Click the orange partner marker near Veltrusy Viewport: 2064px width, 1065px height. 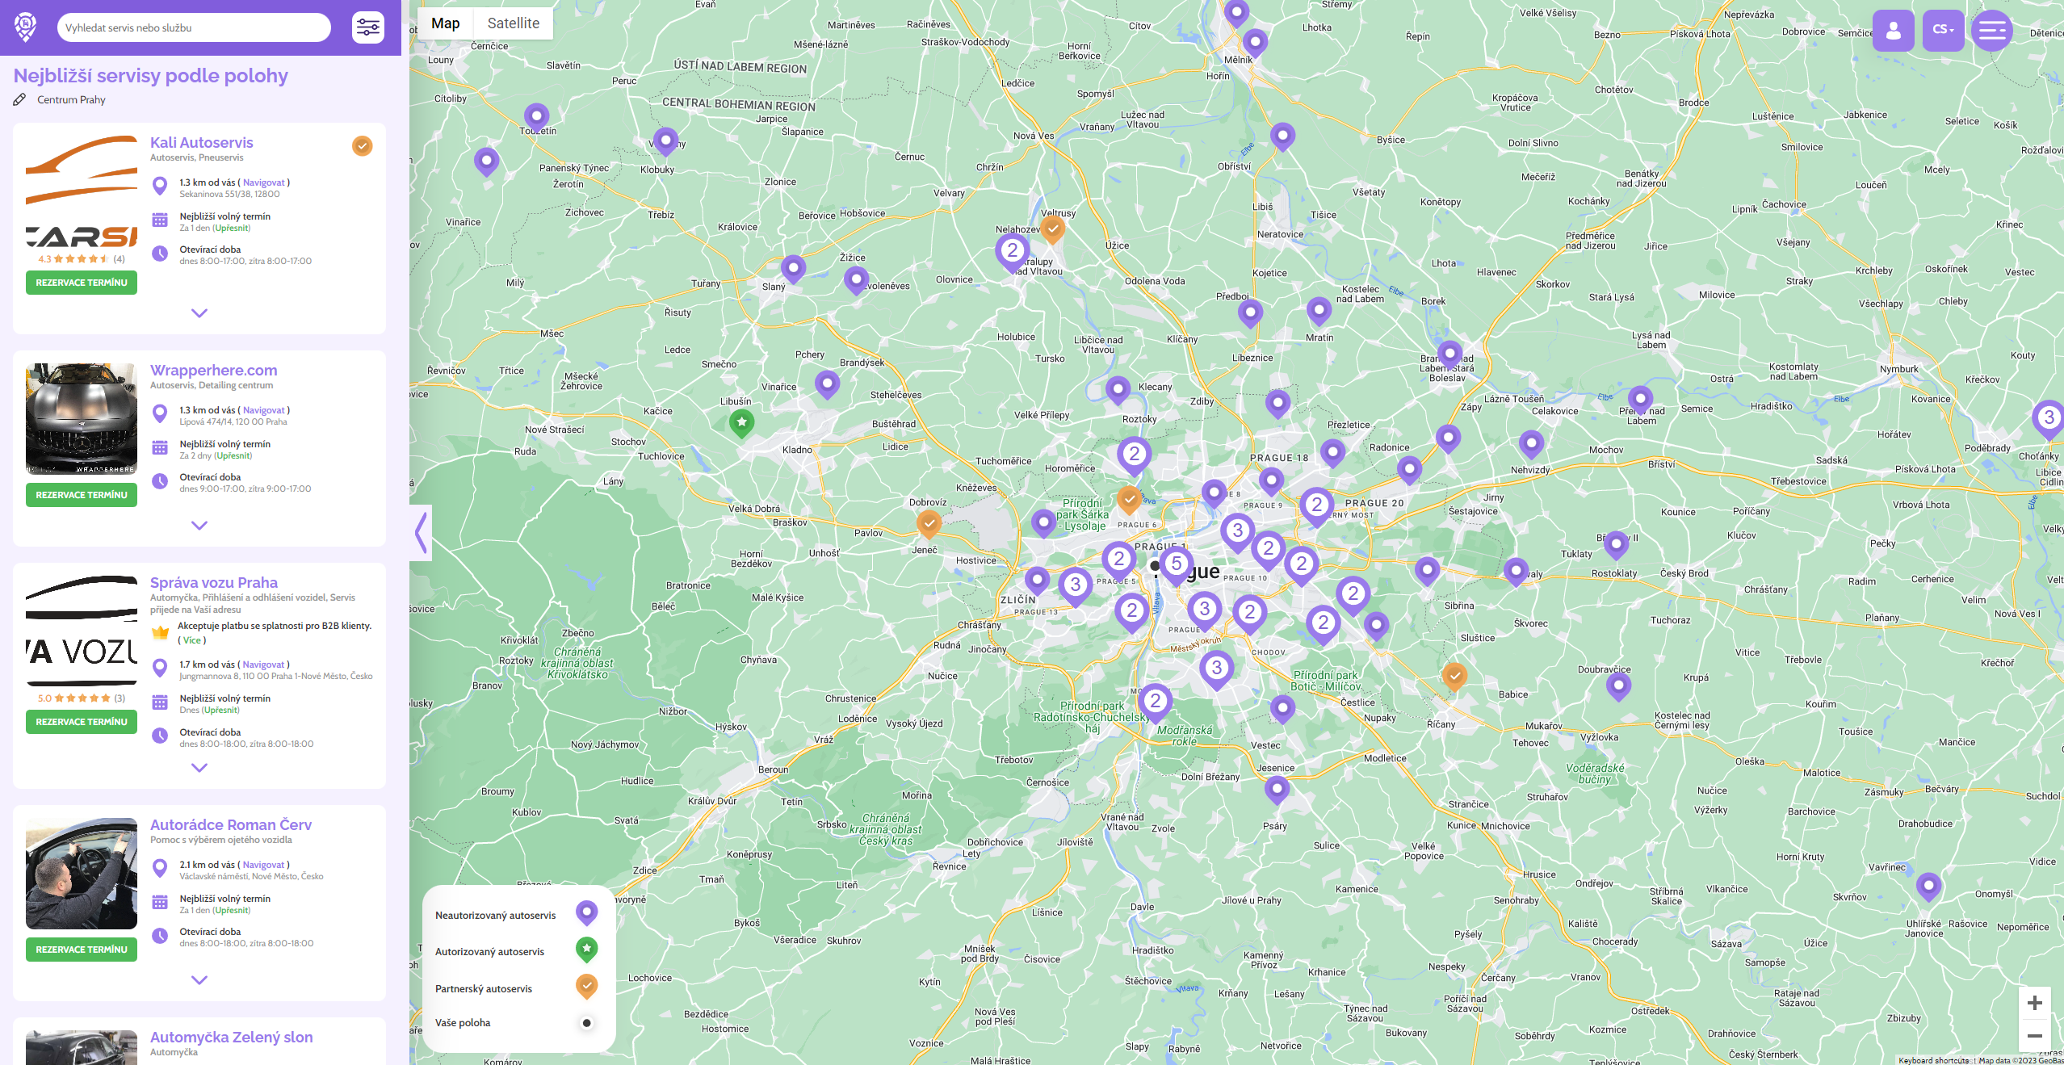[1052, 229]
